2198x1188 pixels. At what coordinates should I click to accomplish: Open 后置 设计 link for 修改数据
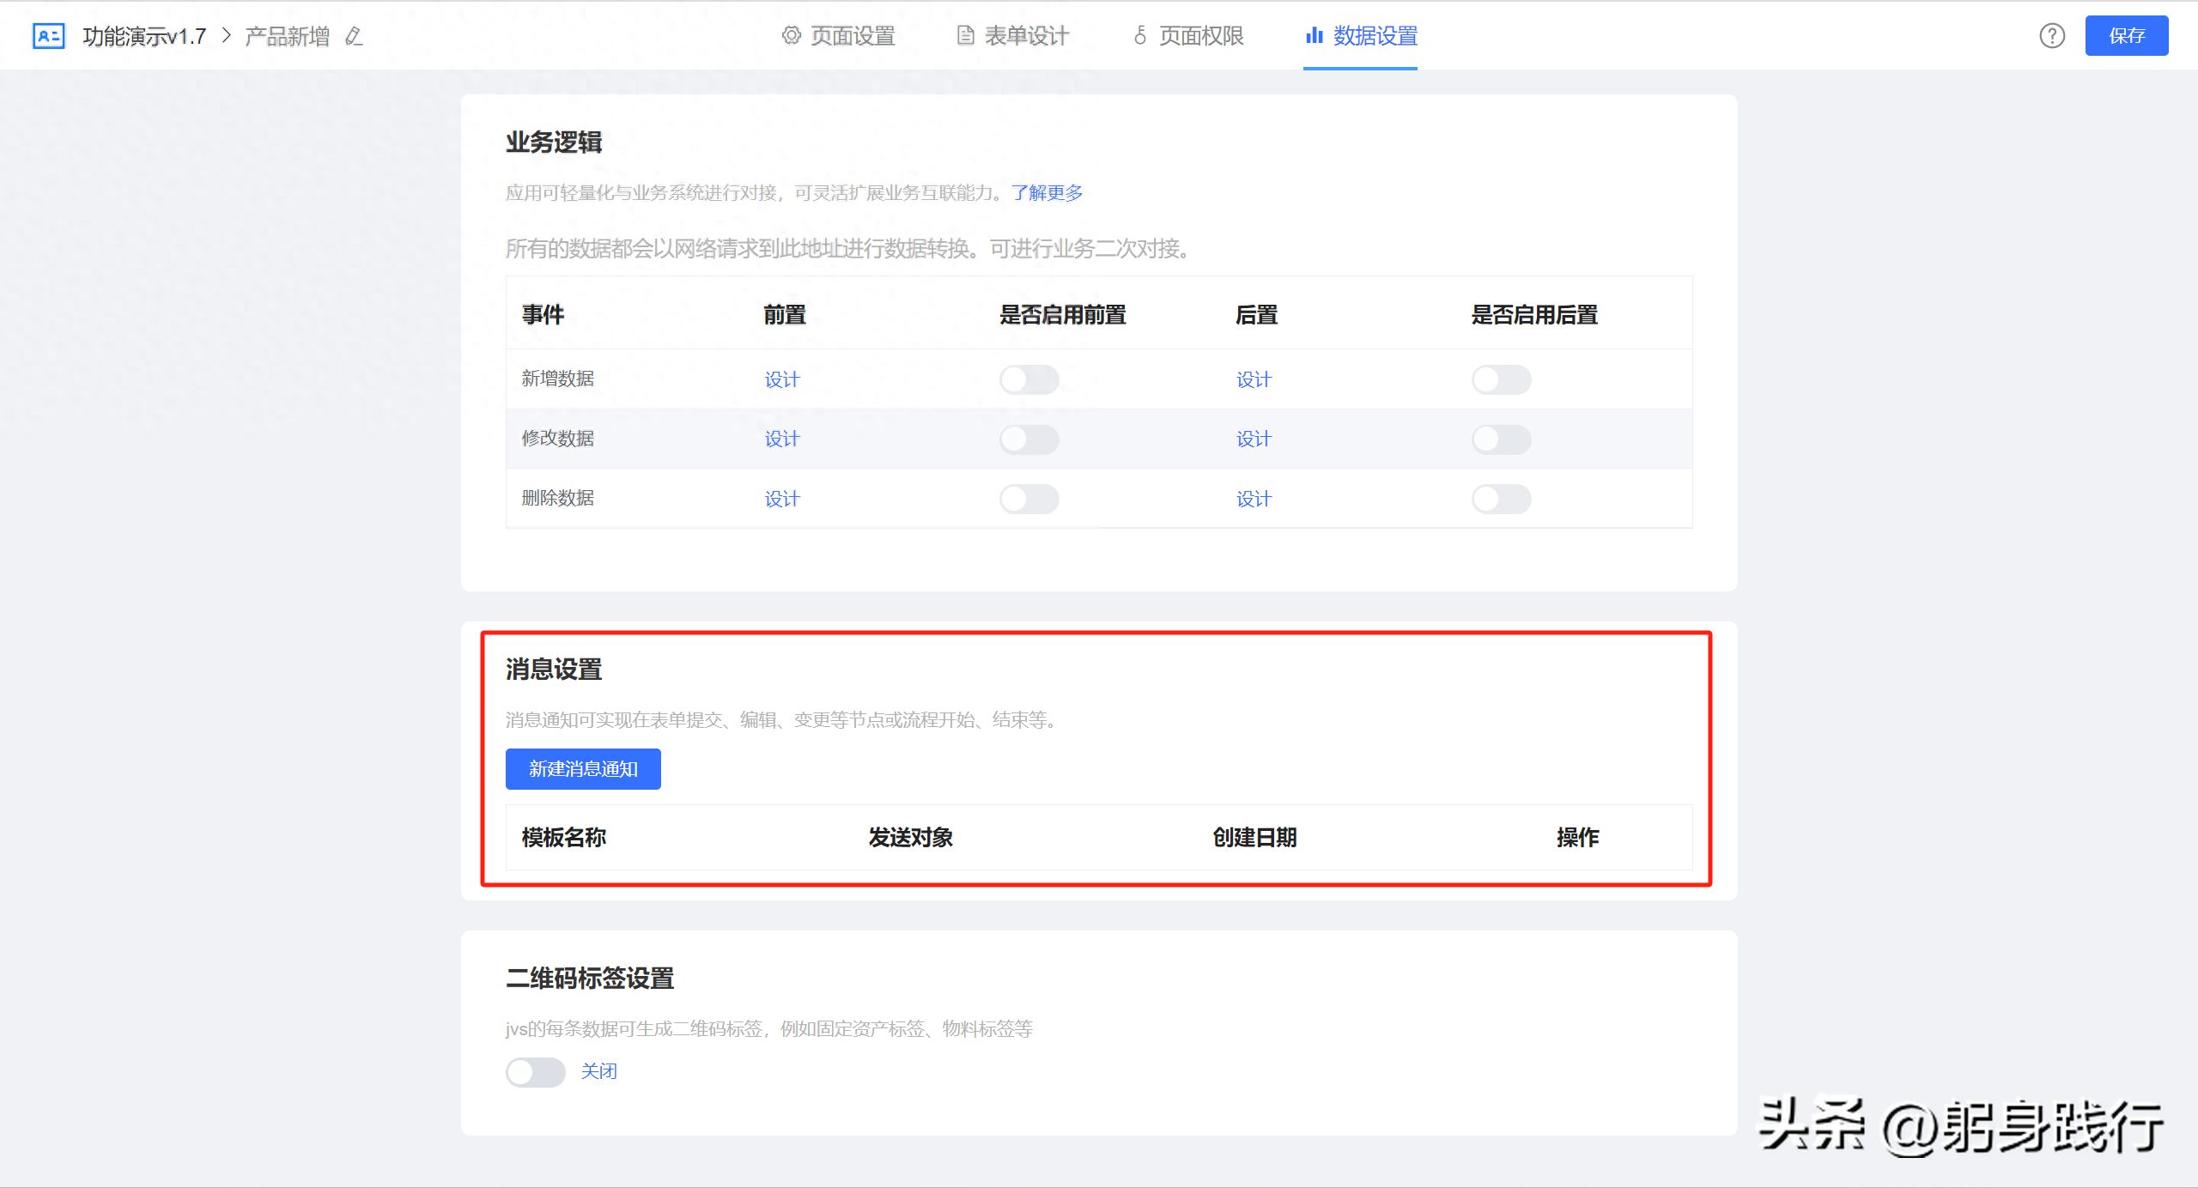[x=1254, y=439]
